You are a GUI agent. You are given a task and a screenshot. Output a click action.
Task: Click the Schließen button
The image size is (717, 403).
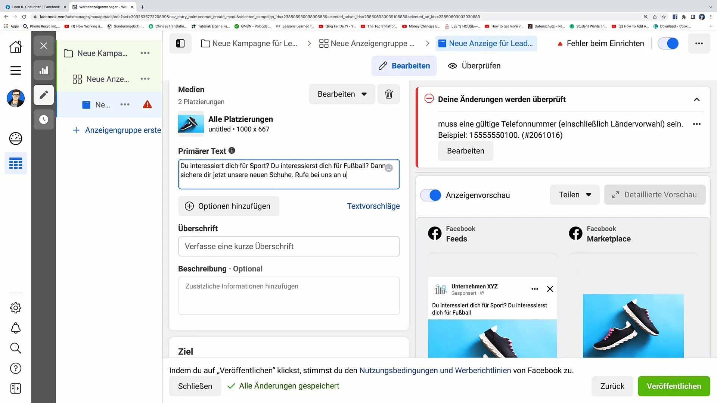[x=195, y=386]
